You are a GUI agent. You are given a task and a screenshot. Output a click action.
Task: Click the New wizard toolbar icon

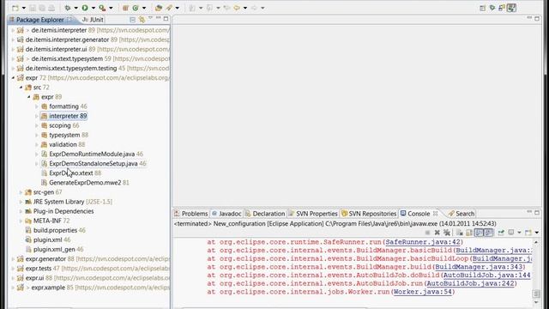(x=15, y=8)
